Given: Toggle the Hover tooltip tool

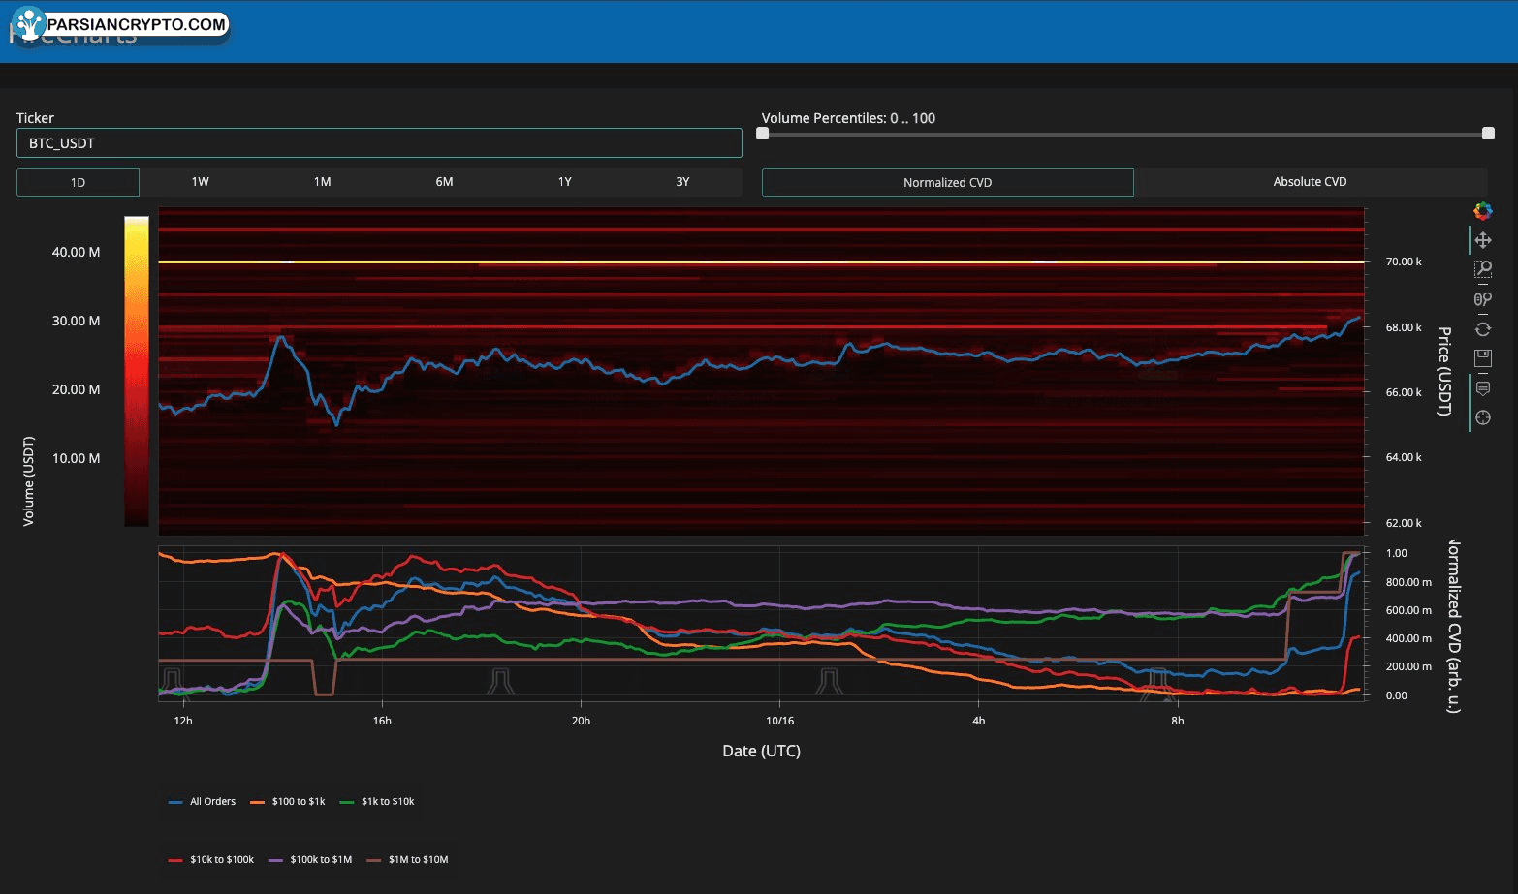Looking at the screenshot, I should [x=1482, y=388].
